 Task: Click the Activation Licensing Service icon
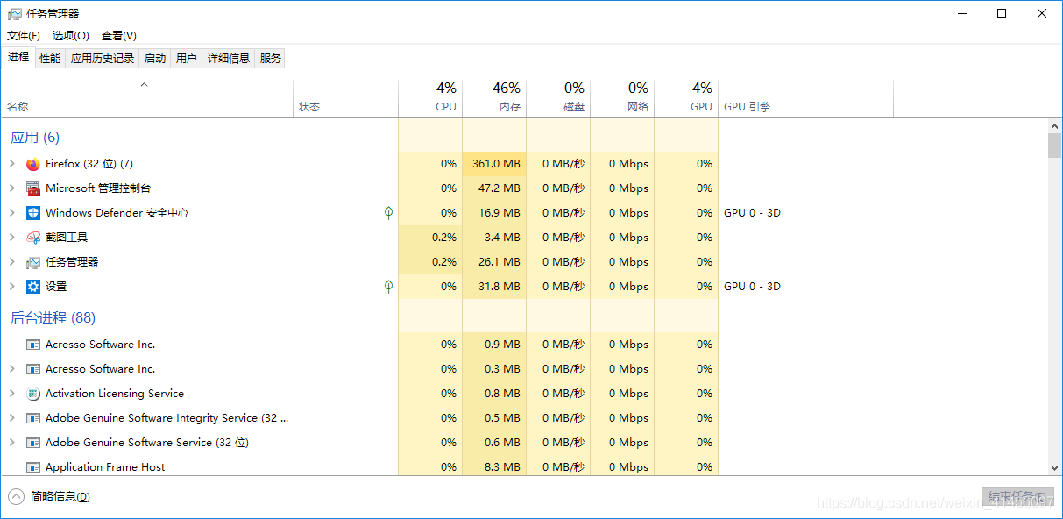click(x=33, y=394)
